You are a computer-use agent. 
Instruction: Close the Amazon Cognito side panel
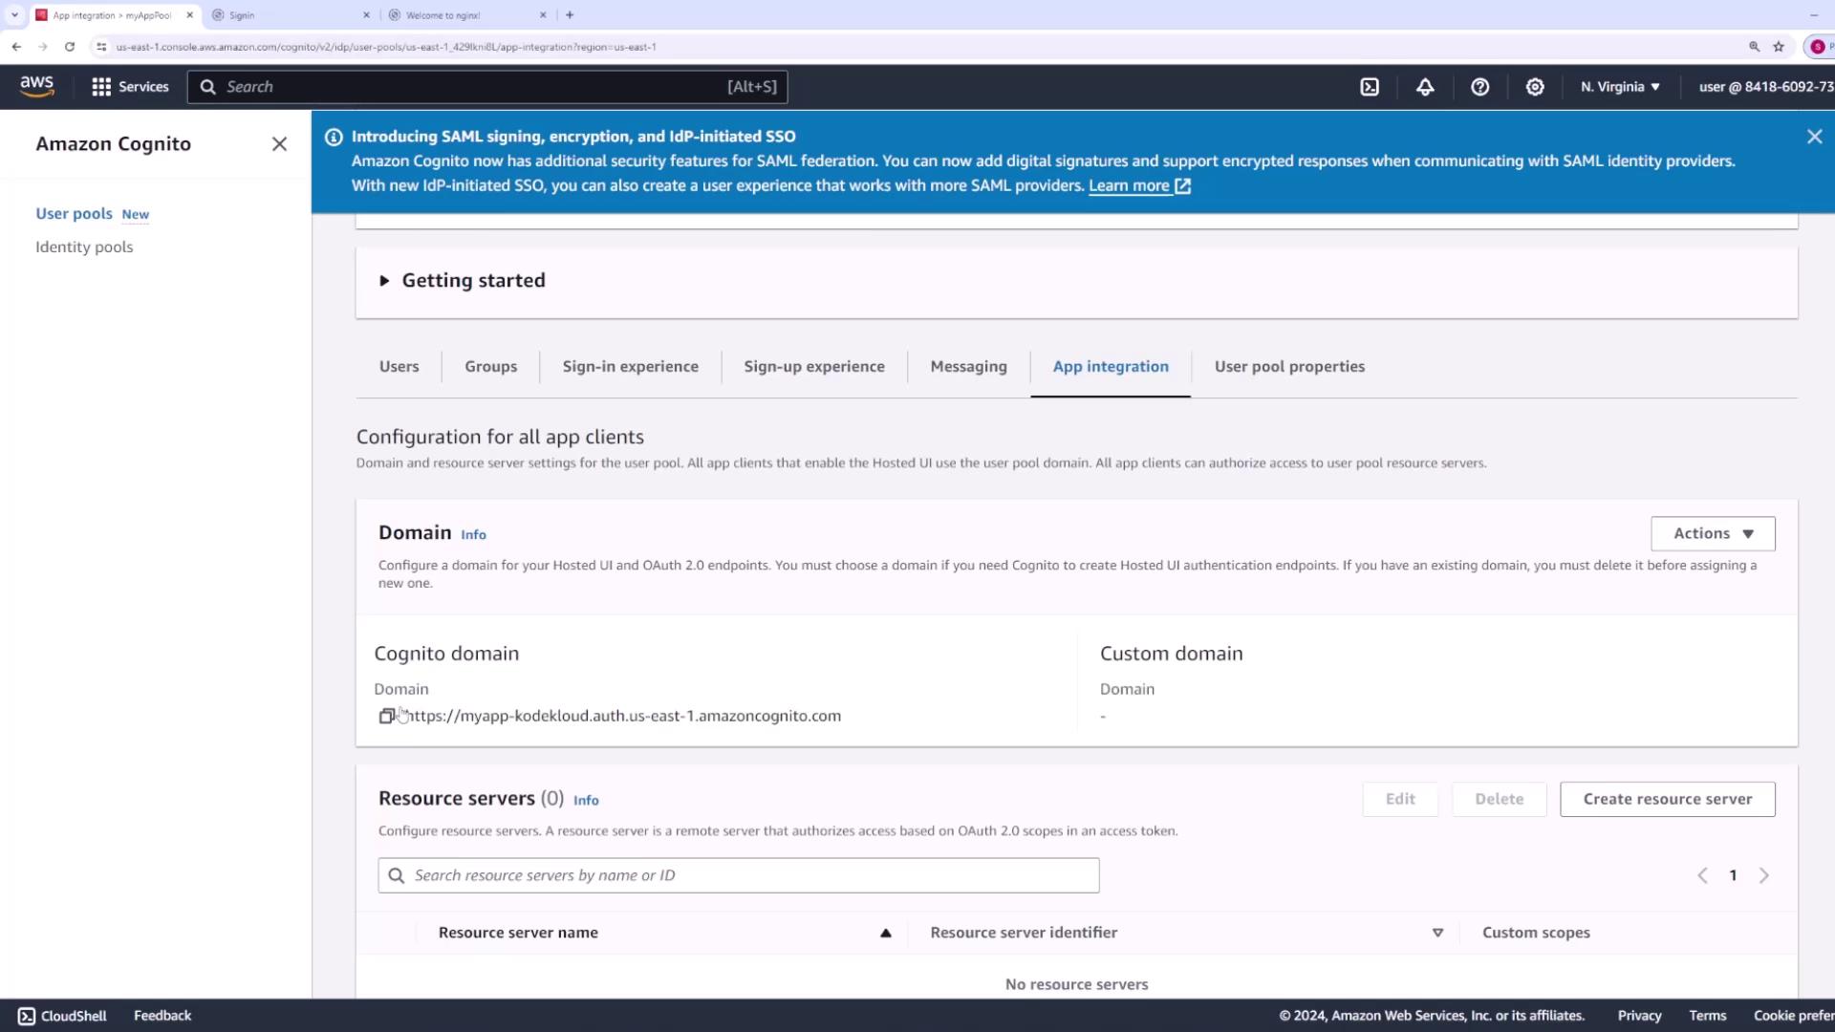click(279, 144)
